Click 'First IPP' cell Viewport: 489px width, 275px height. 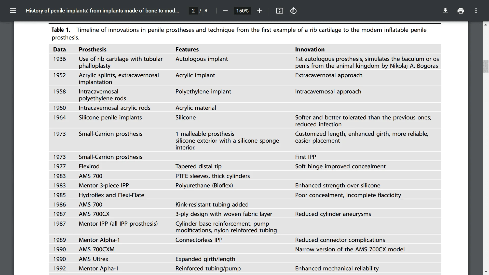(x=305, y=157)
